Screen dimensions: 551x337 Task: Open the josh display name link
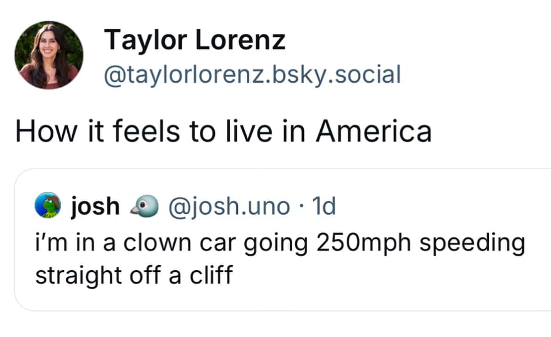95,206
